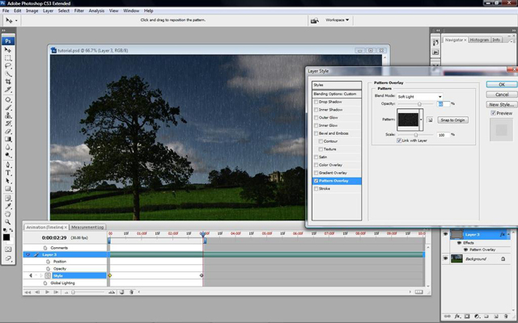Select the Healing Brush tool
Viewport: 518px width, 323px height.
[8, 99]
